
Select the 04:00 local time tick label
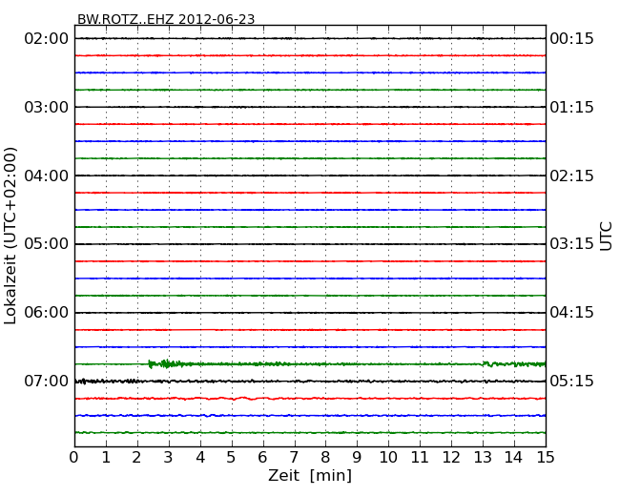pyautogui.click(x=47, y=176)
